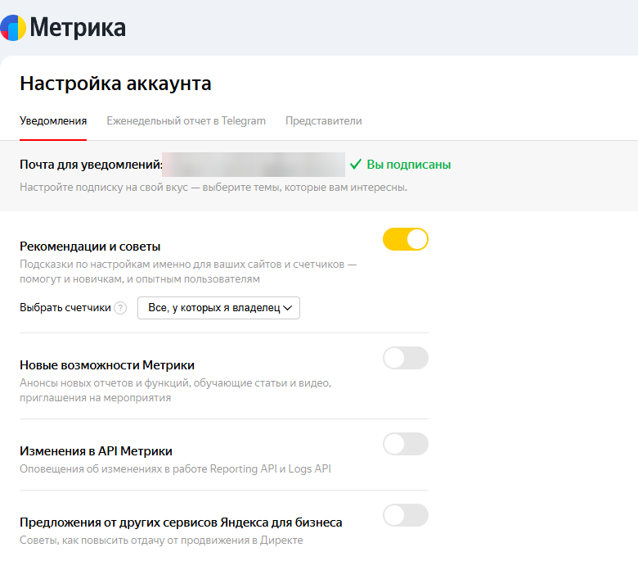Click Предложения от других сервисов Яндекса title
638x561 pixels.
(x=181, y=523)
